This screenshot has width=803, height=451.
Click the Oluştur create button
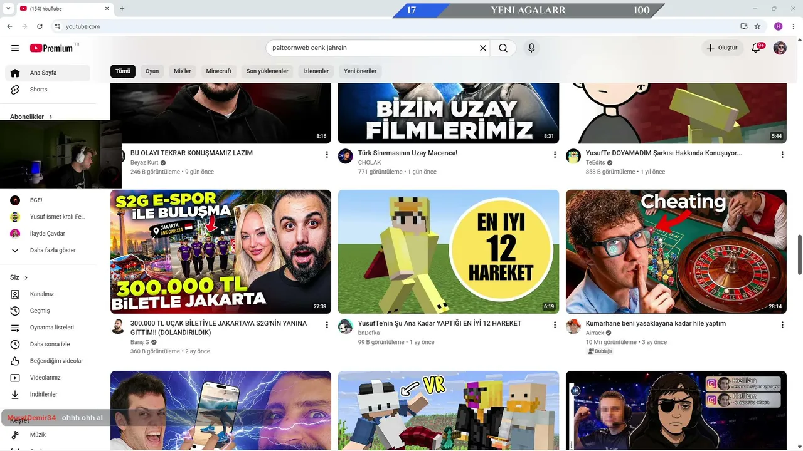click(722, 48)
